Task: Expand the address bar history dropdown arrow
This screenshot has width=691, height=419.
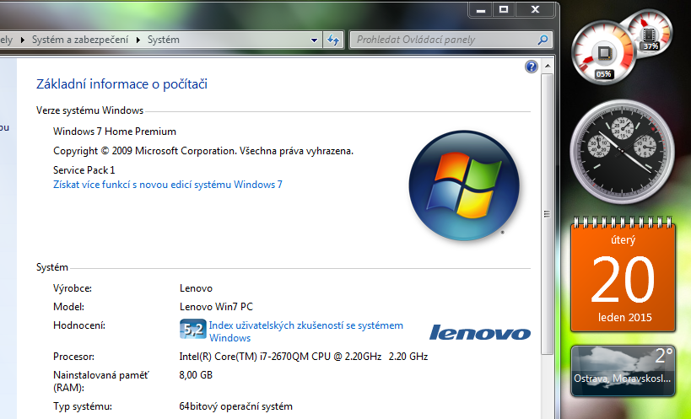Action: (314, 40)
